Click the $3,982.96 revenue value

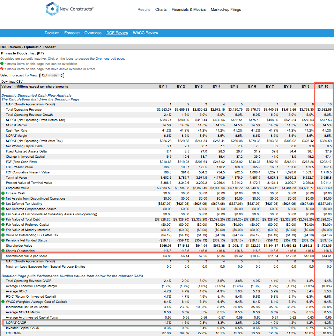pos(324,110)
